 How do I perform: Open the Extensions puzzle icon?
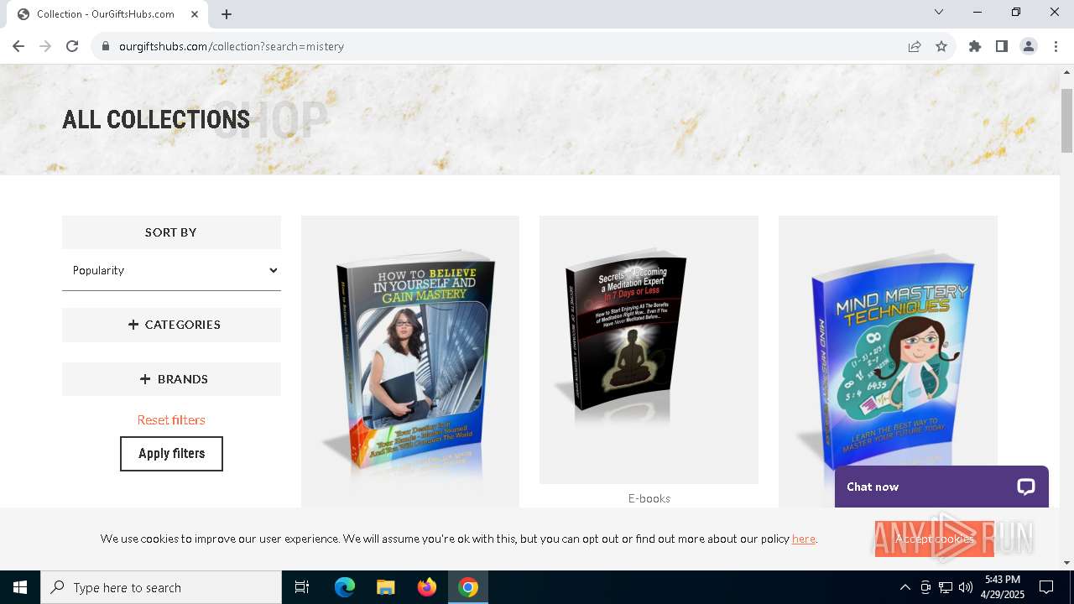pyautogui.click(x=975, y=46)
